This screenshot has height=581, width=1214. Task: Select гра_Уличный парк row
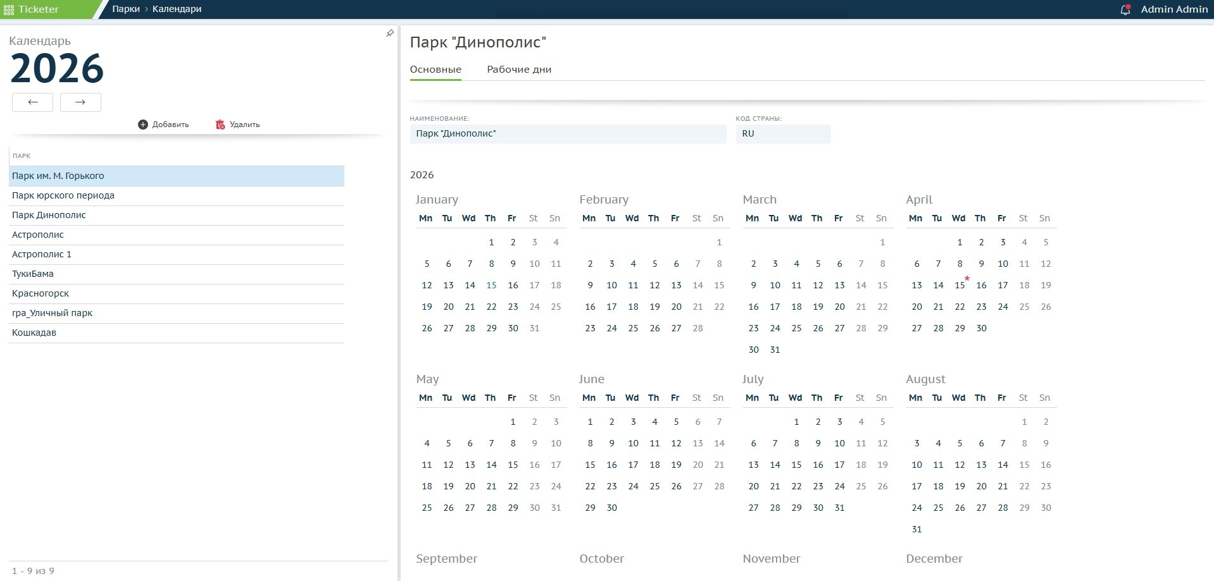tap(177, 313)
